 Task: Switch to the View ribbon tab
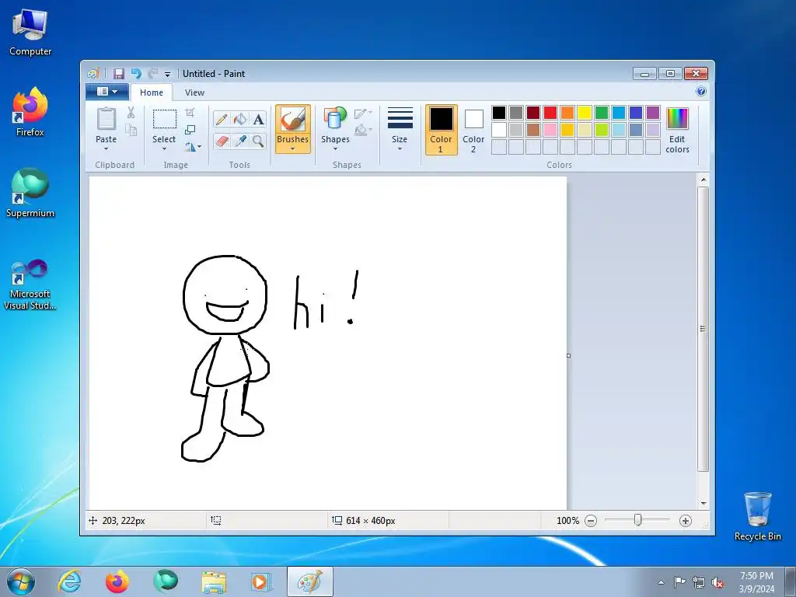194,93
